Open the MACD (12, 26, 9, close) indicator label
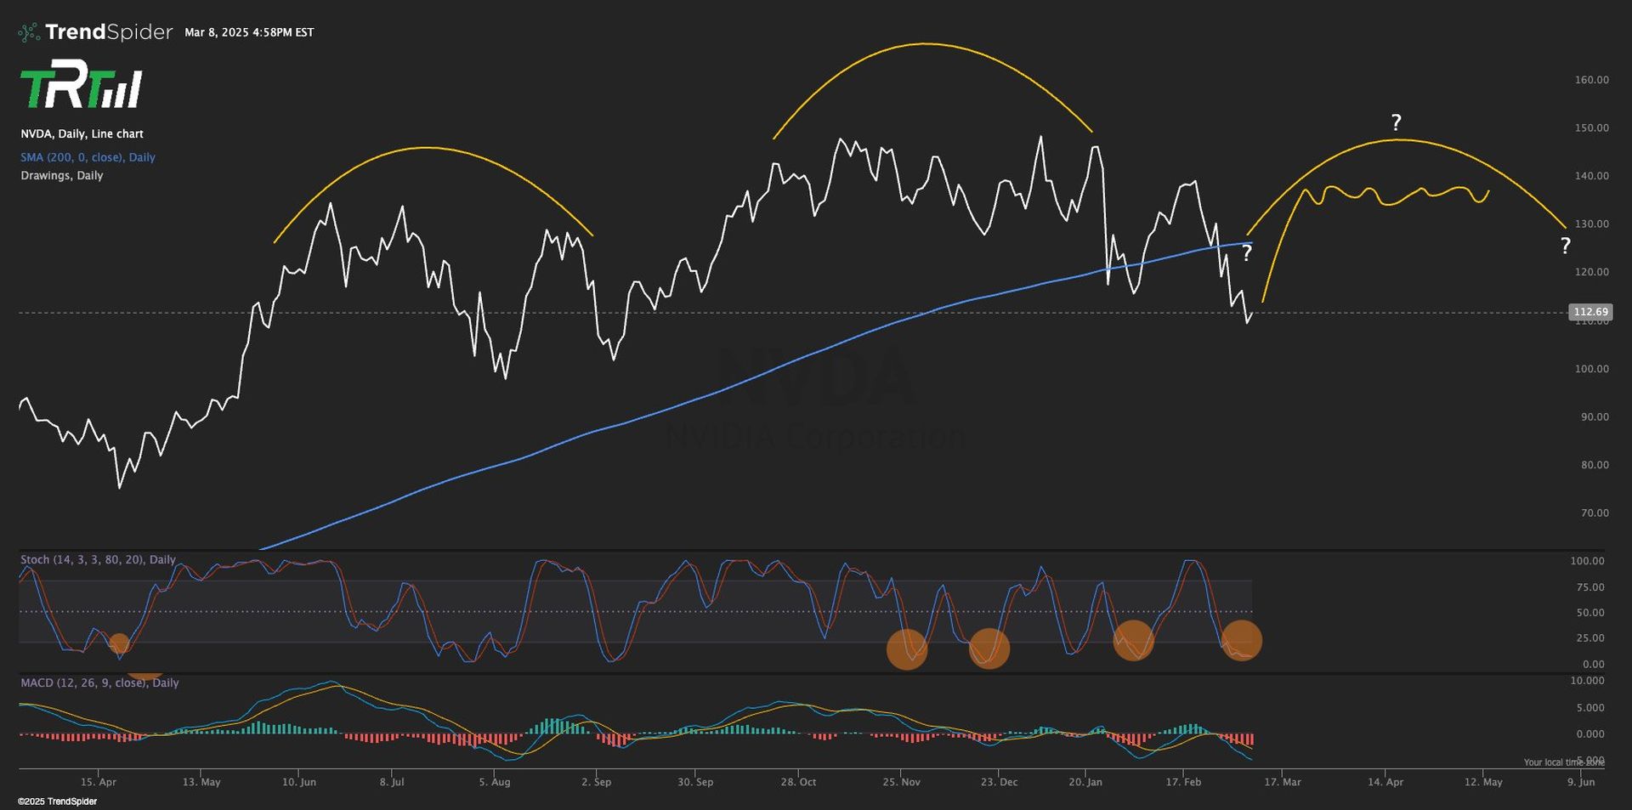 coord(99,683)
